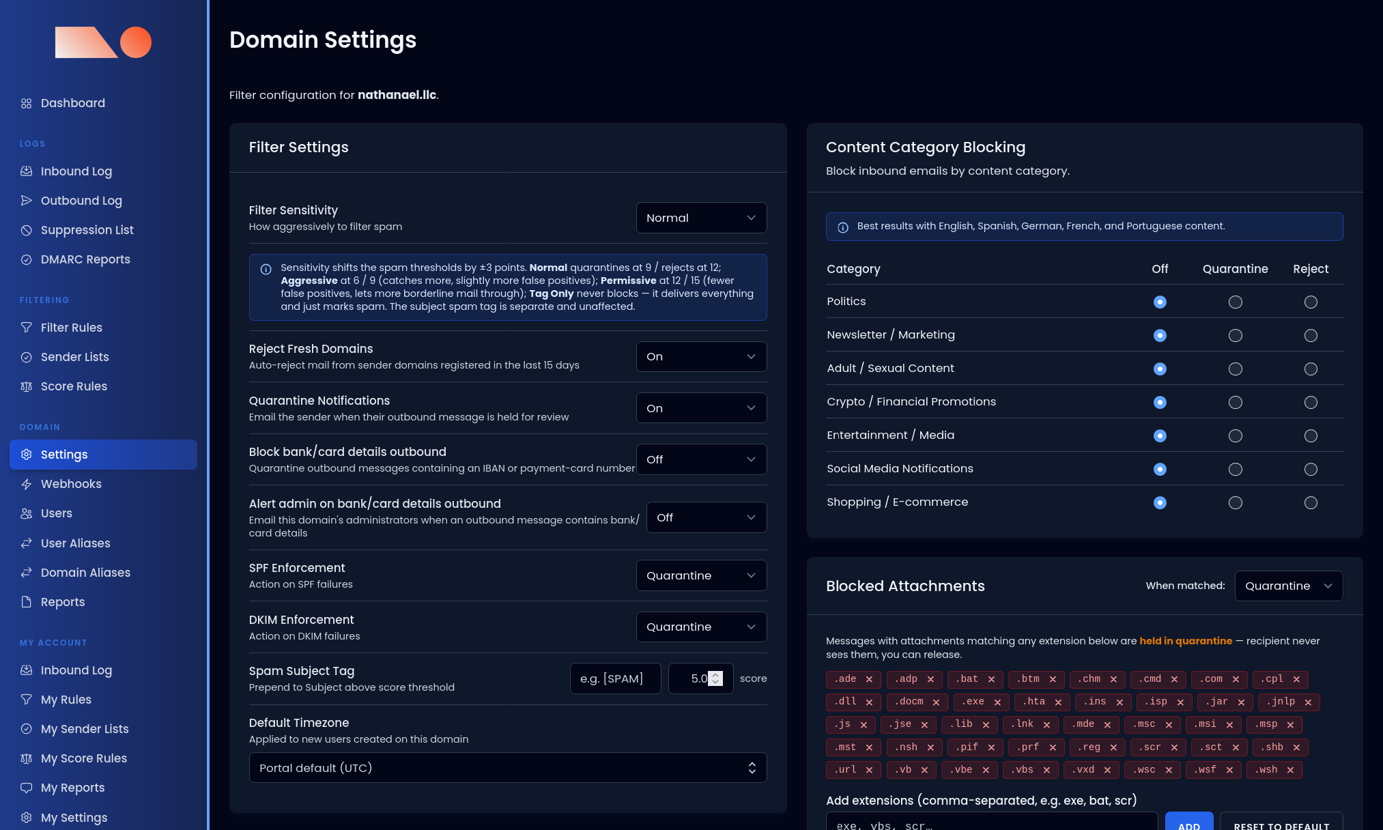Remove the .jar extension tag
The height and width of the screenshot is (830, 1383).
pos(1241,702)
